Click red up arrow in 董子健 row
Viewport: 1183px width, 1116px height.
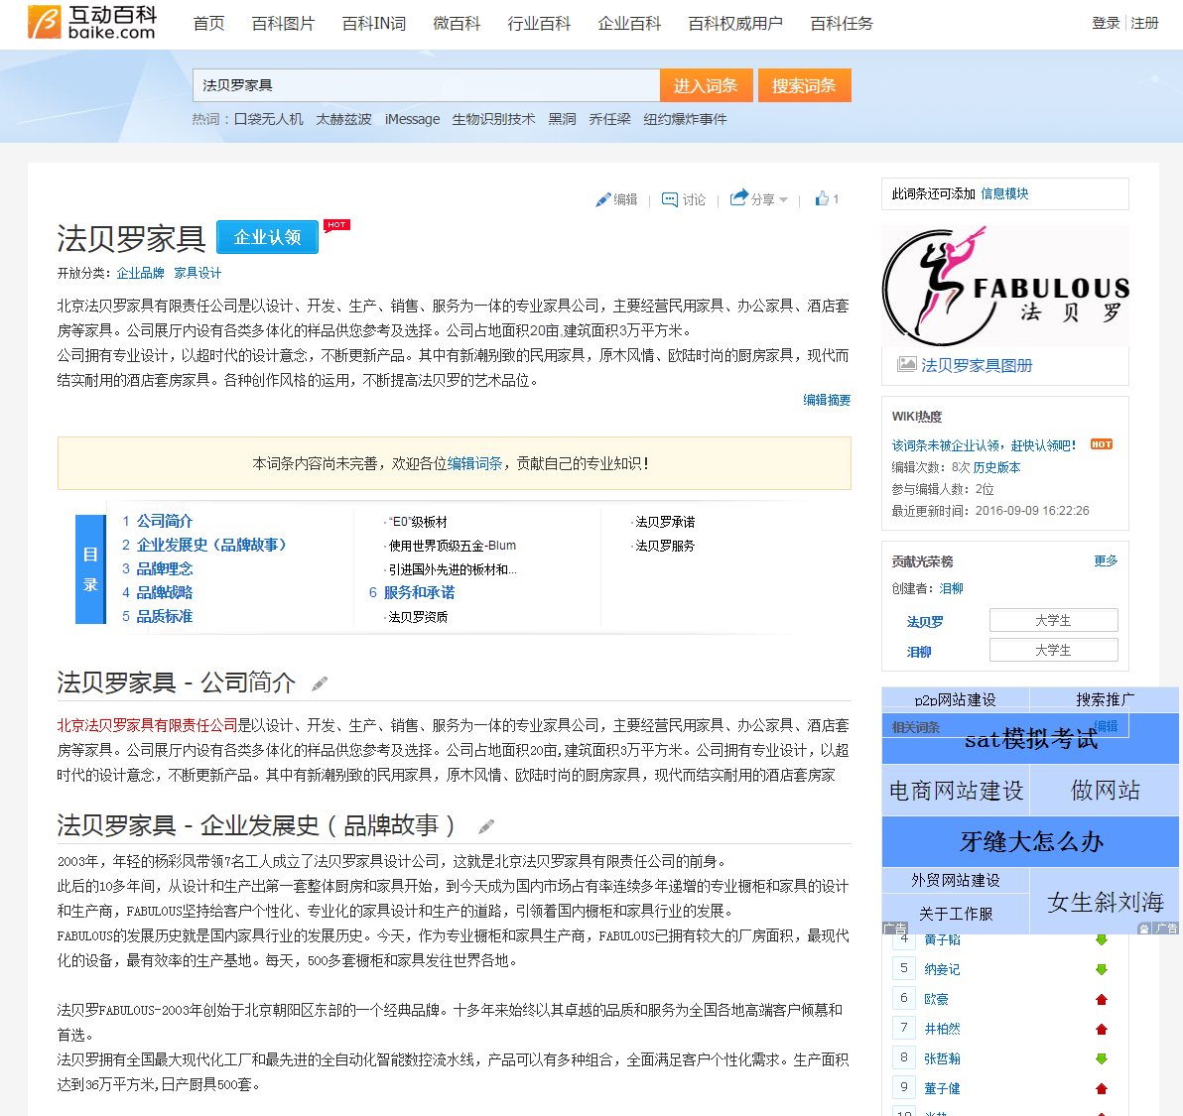(x=1102, y=1088)
